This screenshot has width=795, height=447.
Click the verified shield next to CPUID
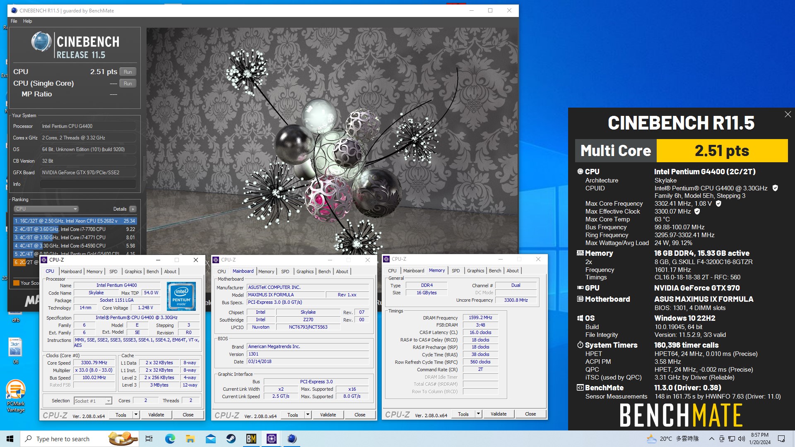coord(775,188)
